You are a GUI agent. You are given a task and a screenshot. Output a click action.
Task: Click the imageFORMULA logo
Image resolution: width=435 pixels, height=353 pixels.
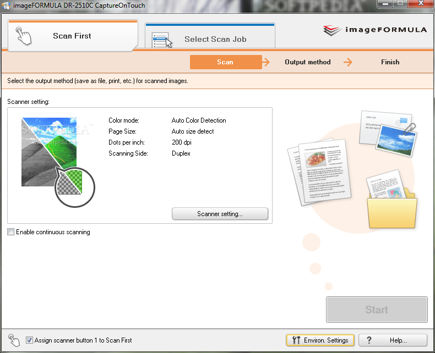click(x=375, y=30)
